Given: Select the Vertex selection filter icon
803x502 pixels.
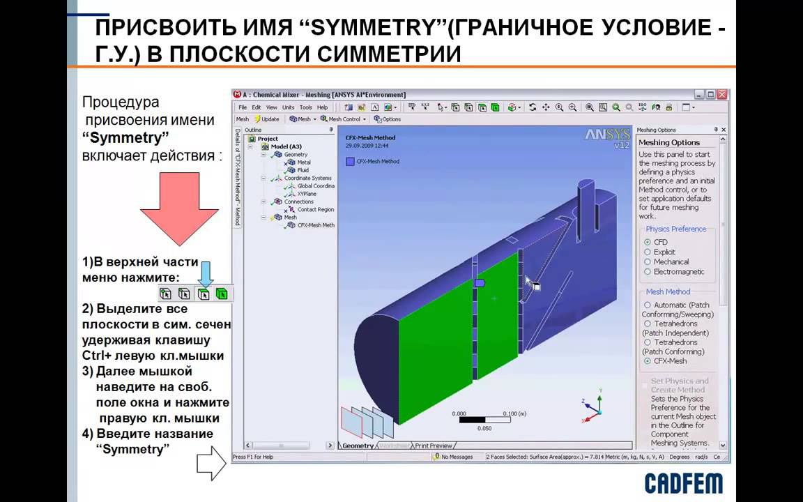Looking at the screenshot, I should (x=455, y=107).
